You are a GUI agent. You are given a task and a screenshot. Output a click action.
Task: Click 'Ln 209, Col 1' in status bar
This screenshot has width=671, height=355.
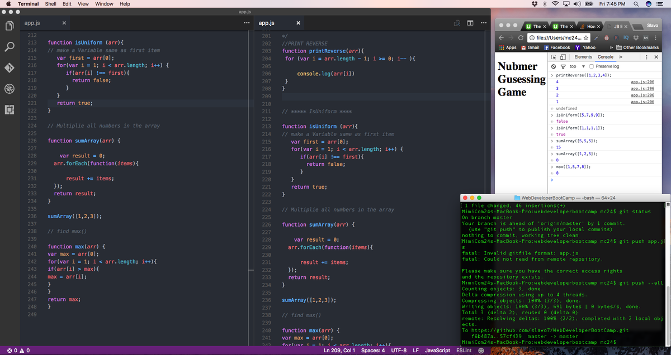click(x=340, y=351)
